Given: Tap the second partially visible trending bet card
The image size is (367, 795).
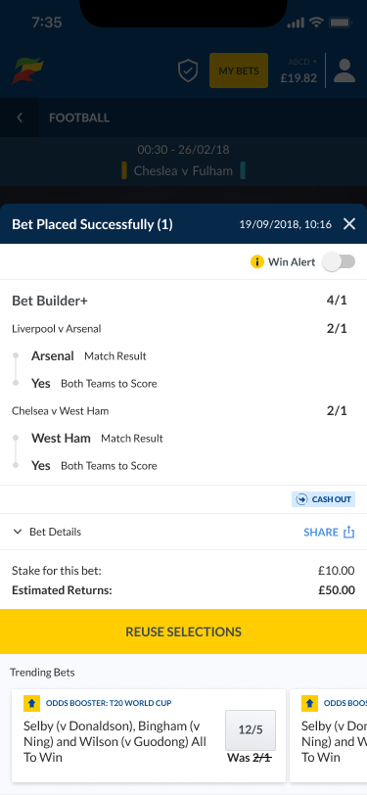Looking at the screenshot, I should pyautogui.click(x=329, y=728).
